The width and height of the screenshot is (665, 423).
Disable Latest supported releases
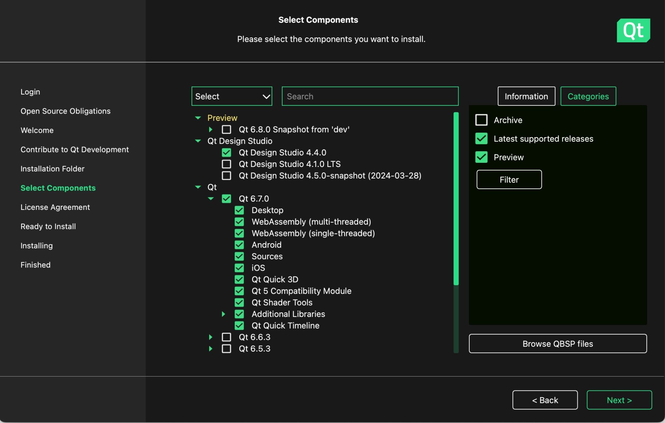point(481,139)
